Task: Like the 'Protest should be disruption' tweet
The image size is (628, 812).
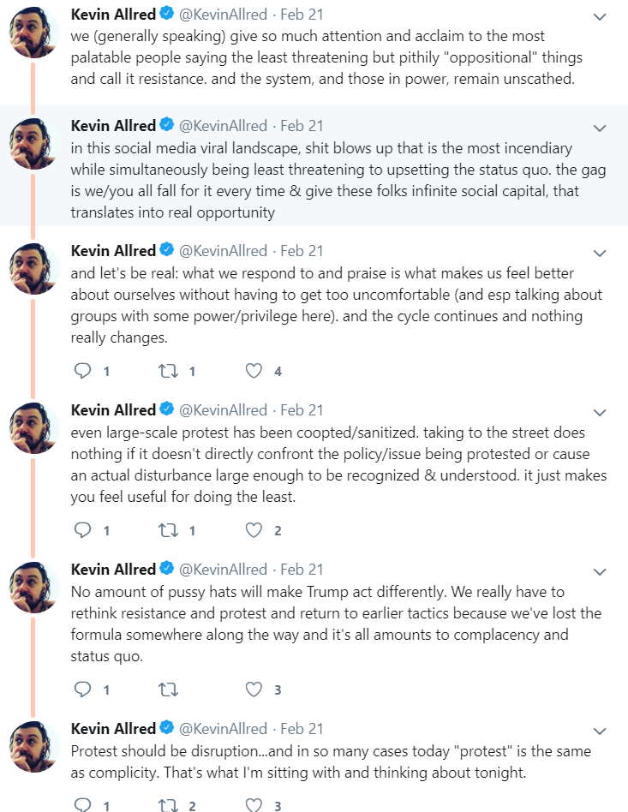Action: point(254,805)
